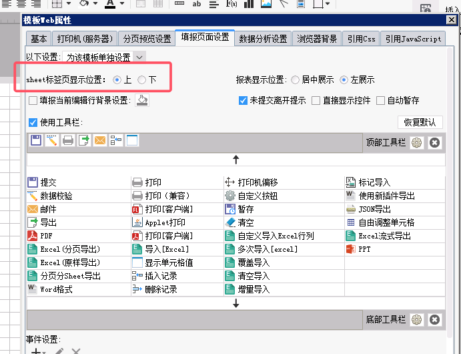Switch to the 分页预览设置 tab
The image size is (461, 354).
(147, 39)
